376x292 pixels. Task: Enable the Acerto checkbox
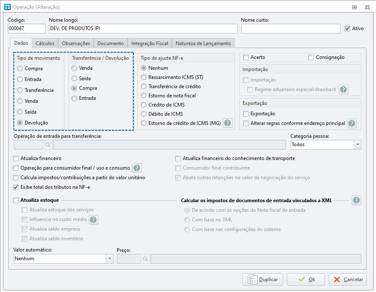[x=246, y=58]
